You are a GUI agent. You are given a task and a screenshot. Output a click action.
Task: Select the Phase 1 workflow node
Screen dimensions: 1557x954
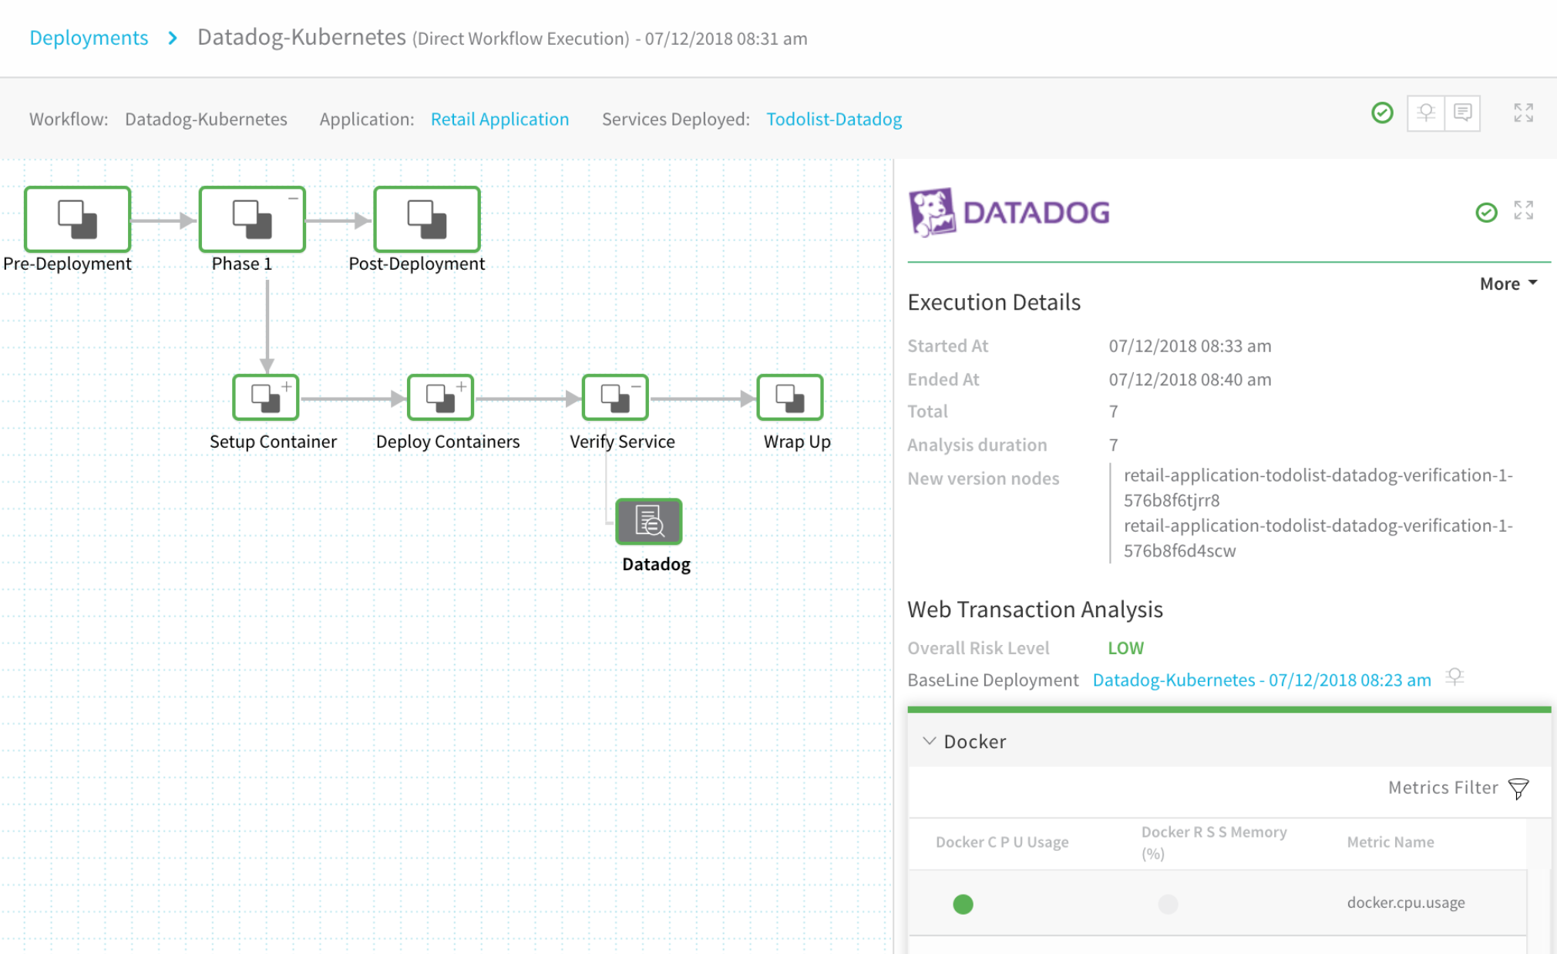coord(252,220)
